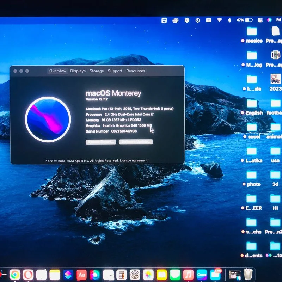Open Creative Cloud menu bar icon
This screenshot has height=282, width=282.
[x=176, y=20]
